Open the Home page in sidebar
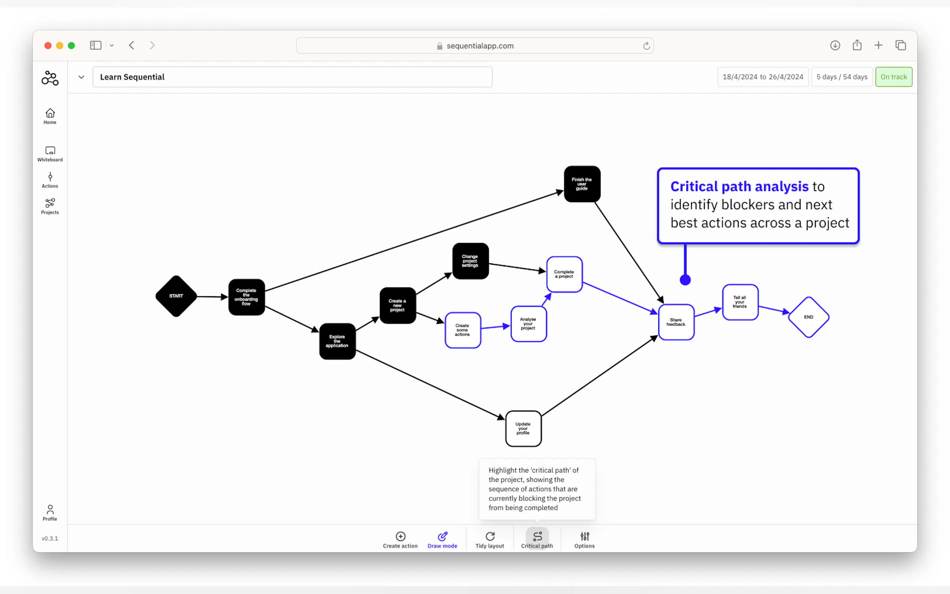Screen dimensions: 950x594 50,116
